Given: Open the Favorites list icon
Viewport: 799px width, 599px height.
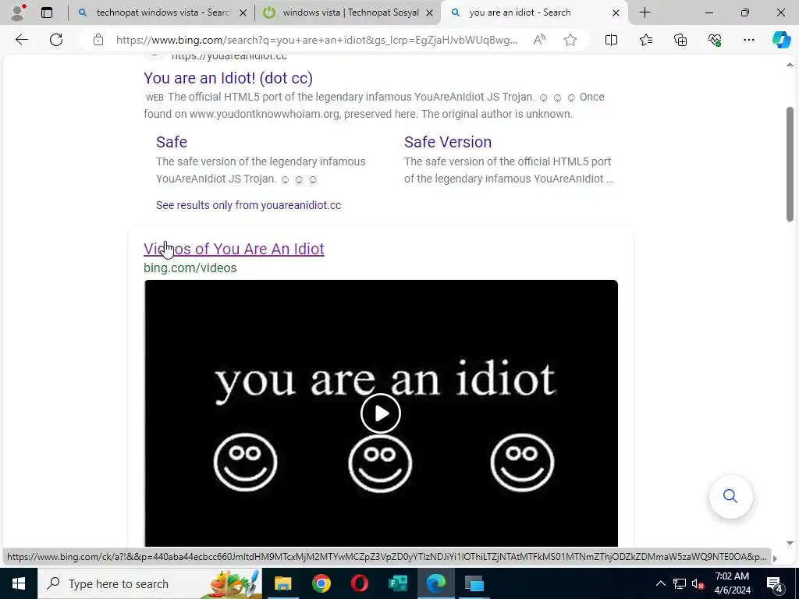Looking at the screenshot, I should [x=645, y=40].
